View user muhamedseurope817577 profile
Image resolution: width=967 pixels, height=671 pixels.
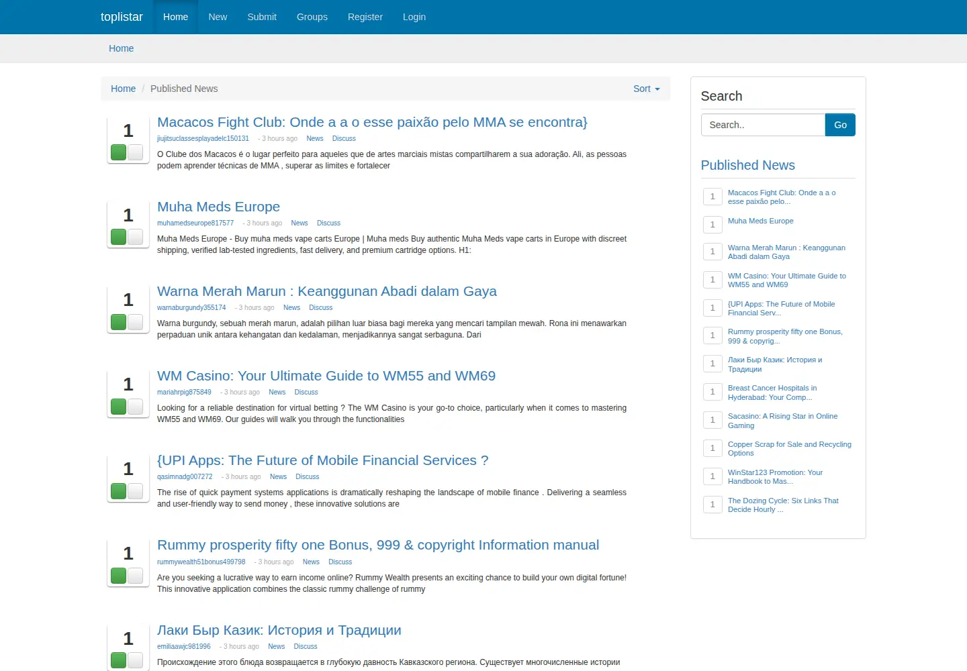195,223
